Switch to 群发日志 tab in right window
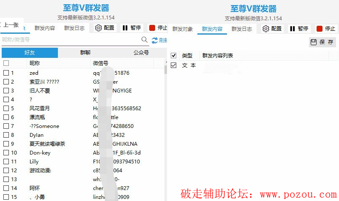Viewport: 339px width, 201px height. click(242, 29)
